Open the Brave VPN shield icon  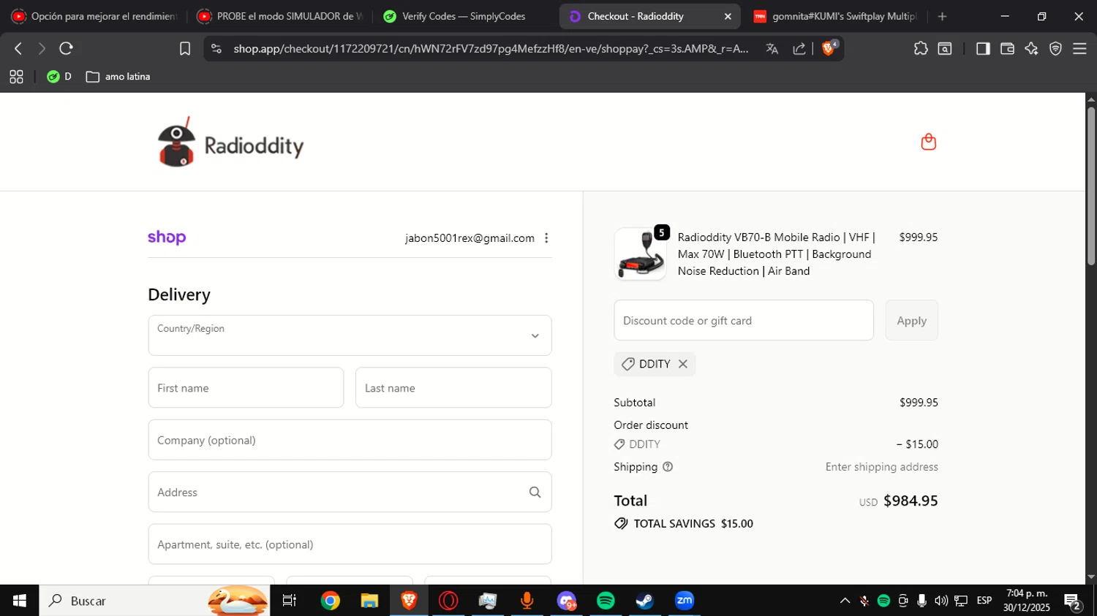point(1055,48)
